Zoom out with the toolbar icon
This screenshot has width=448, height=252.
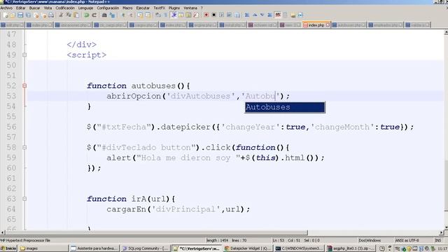tap(131, 15)
